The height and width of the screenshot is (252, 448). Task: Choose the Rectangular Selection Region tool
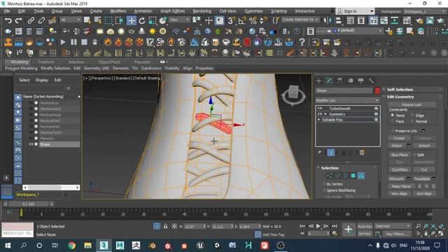click(108, 20)
